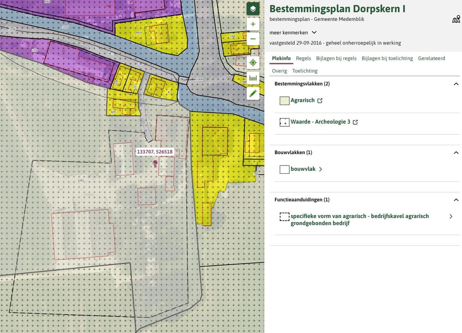Click the map marker icon beside title
This screenshot has height=333, width=462.
pyautogui.click(x=456, y=19)
